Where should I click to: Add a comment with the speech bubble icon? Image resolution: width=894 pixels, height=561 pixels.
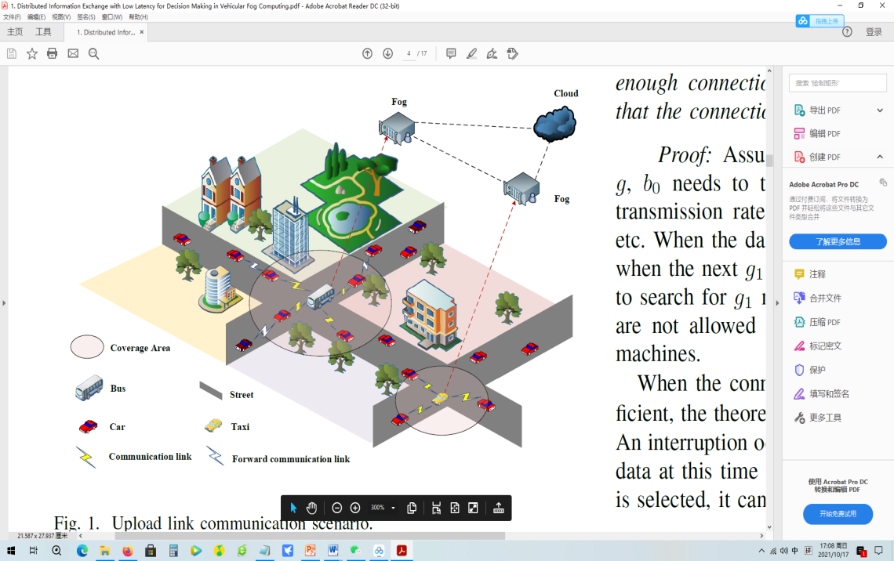(451, 53)
